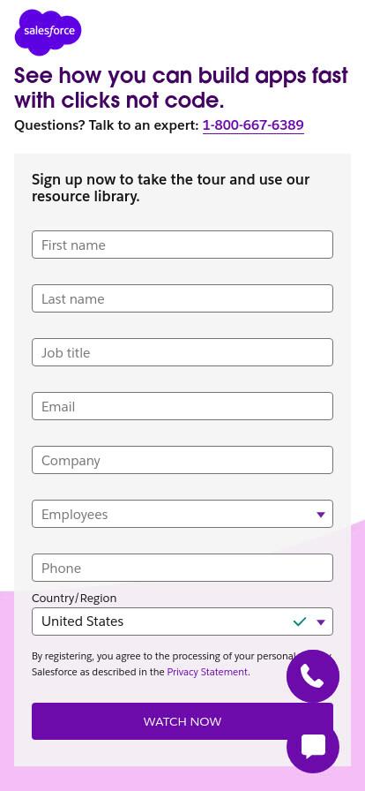This screenshot has height=791, width=365.
Task: Focus the First name field
Action: [182, 245]
